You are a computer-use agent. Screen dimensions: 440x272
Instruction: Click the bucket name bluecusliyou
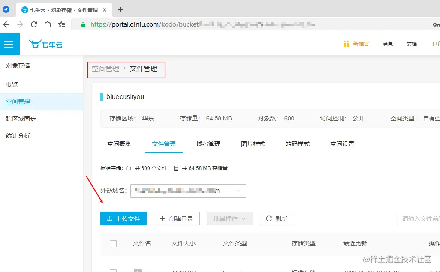pyautogui.click(x=125, y=96)
